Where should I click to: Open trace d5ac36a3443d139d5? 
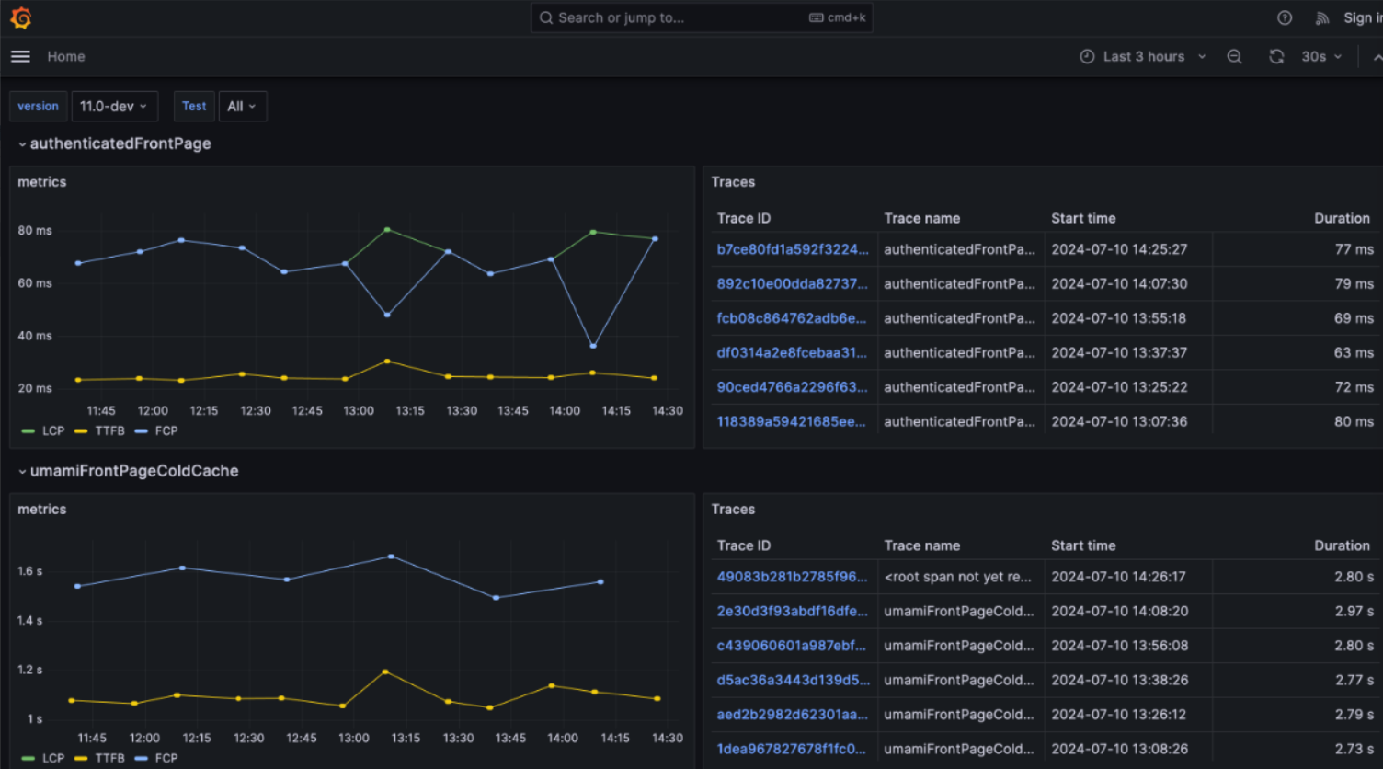[793, 680]
